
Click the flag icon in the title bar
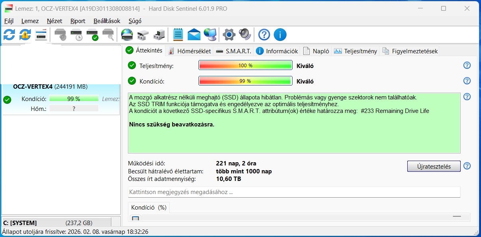point(8,8)
